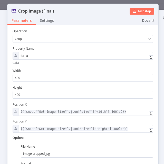Click the Options section heading
Screen dimensions: 164x164
tap(18, 138)
